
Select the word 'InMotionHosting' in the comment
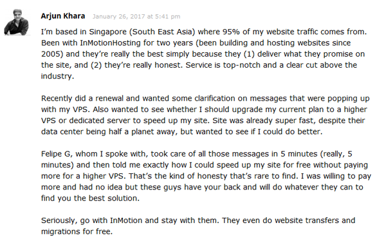pos(110,43)
